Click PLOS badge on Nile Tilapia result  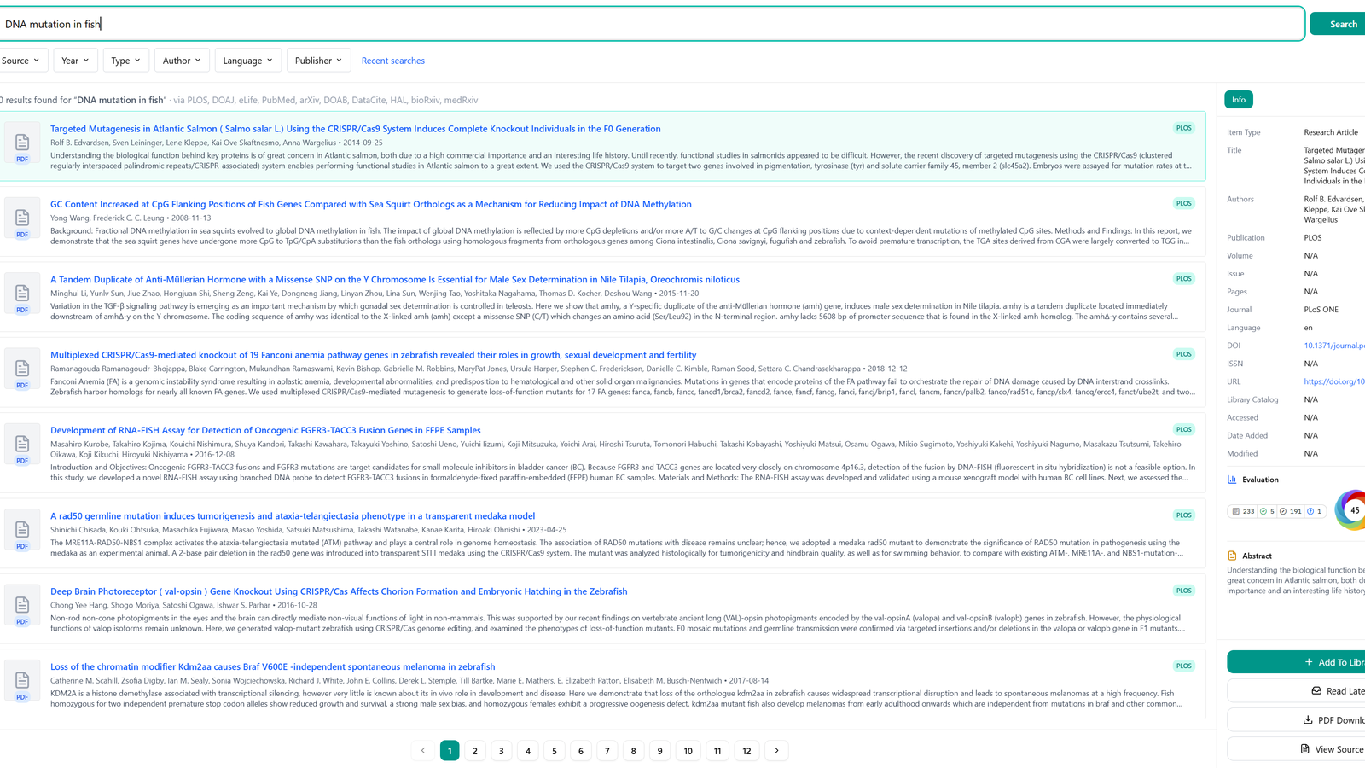coord(1184,278)
